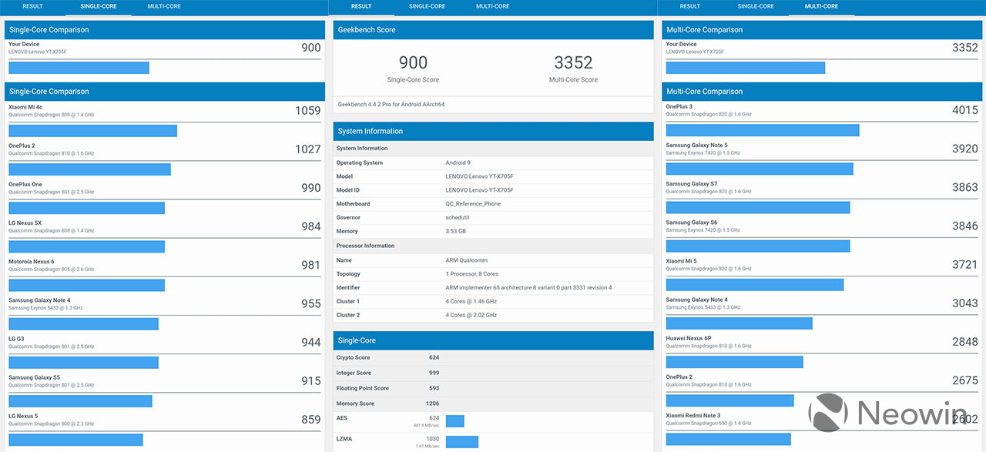Click the Processor Information subheader
This screenshot has width=986, height=452.
click(365, 246)
